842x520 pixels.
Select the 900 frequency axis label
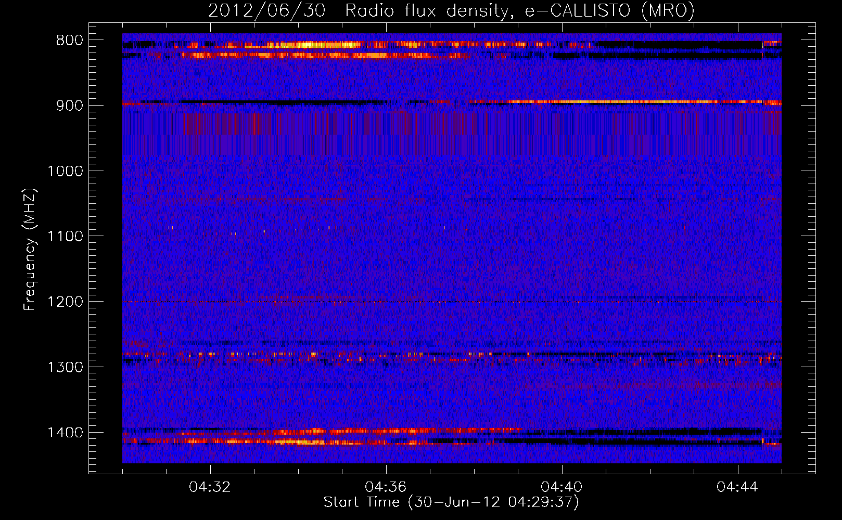(x=70, y=106)
